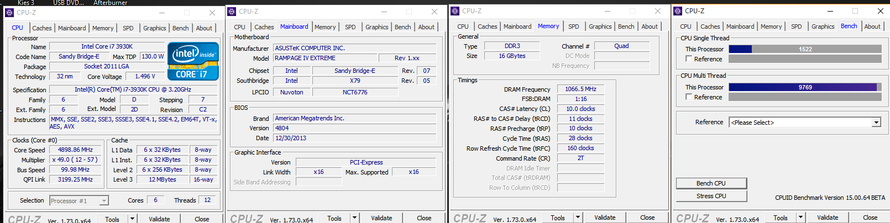Click the Bench CPU button
This screenshot has width=890, height=223.
tap(711, 183)
